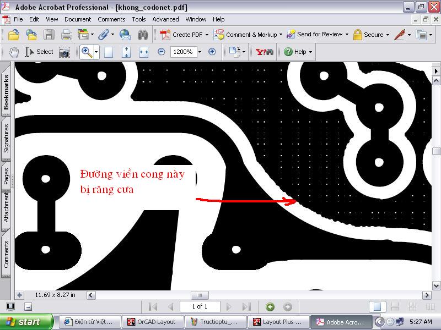
Task: Click the binoculars Search icon
Action: coord(143,35)
